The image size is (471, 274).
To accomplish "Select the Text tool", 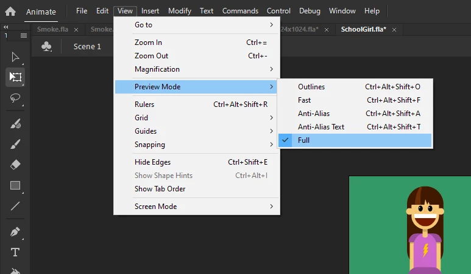I will pos(15,252).
